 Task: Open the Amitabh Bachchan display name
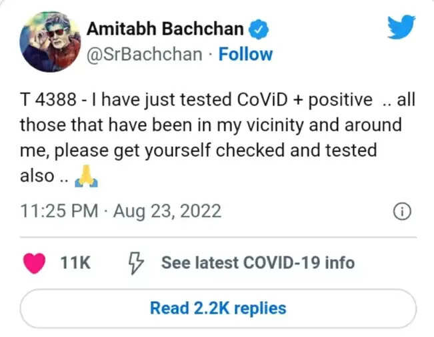click(166, 29)
